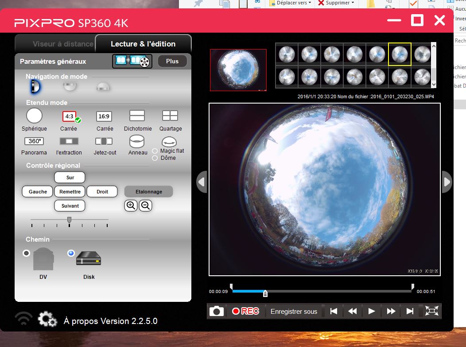Show the previous view with left arrow
466x347 pixels.
[x=202, y=181]
